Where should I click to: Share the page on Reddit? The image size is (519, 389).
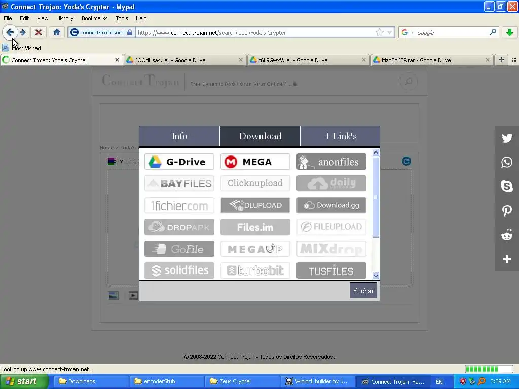point(507,235)
